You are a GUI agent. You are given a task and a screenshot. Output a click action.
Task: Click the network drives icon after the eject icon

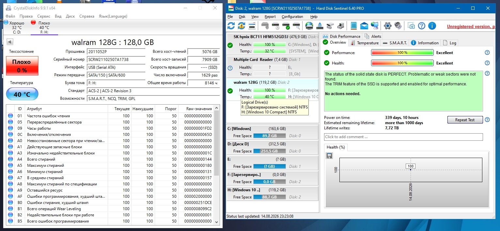click(x=330, y=26)
